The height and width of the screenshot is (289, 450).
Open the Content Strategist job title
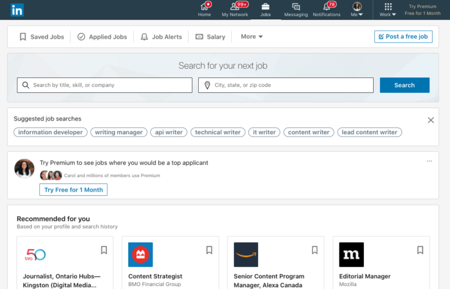click(x=155, y=277)
